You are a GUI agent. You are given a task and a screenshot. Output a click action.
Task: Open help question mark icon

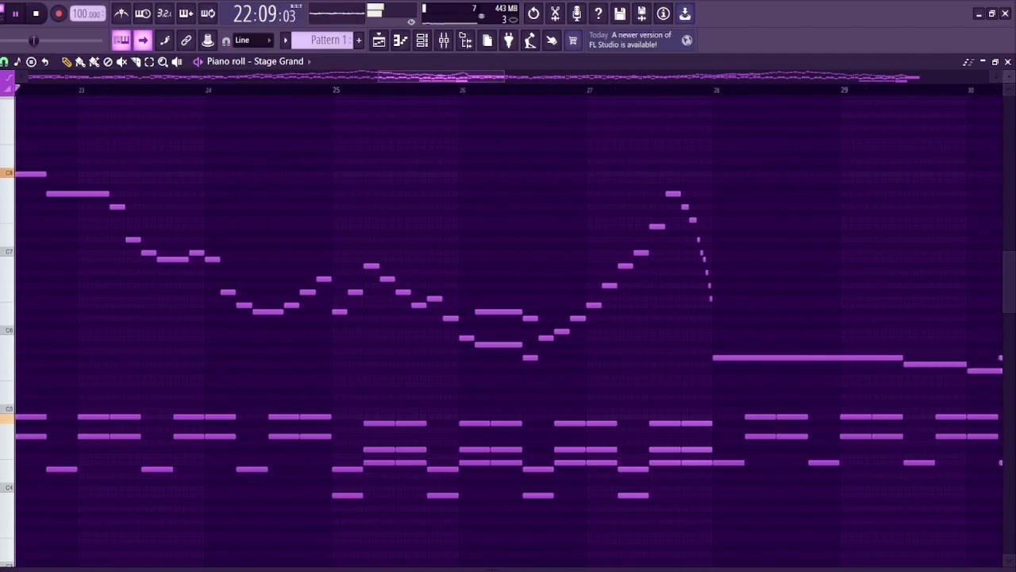[x=598, y=14]
